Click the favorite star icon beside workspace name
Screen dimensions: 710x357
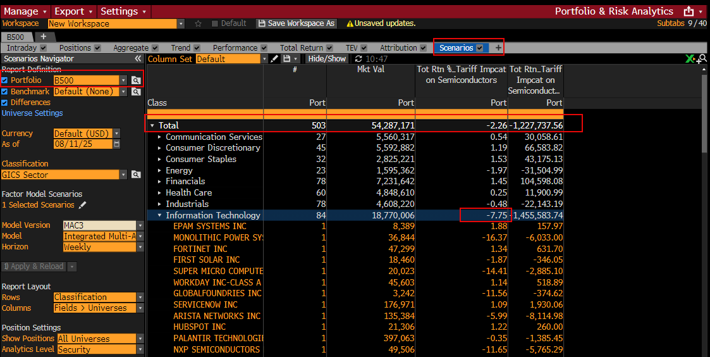[x=198, y=23]
